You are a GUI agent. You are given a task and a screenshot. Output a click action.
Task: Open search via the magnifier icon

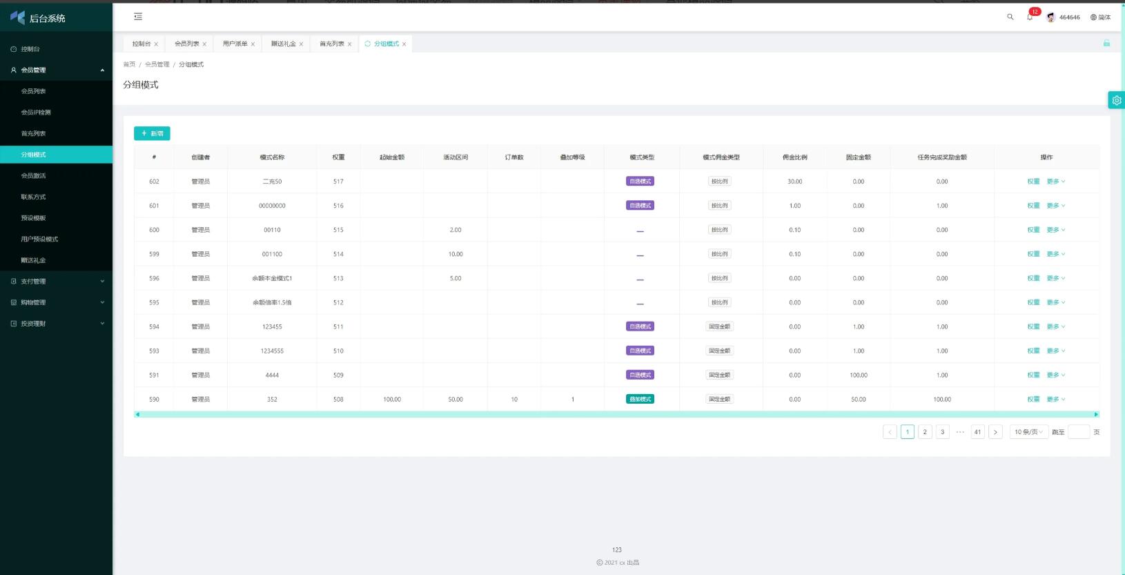point(1010,17)
